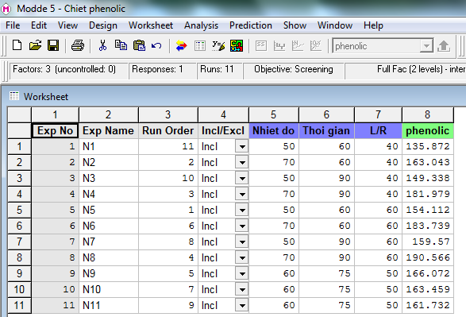Image resolution: width=466 pixels, height=317 pixels.
Task: Open the phenolic response dropdown
Action: tap(426, 46)
